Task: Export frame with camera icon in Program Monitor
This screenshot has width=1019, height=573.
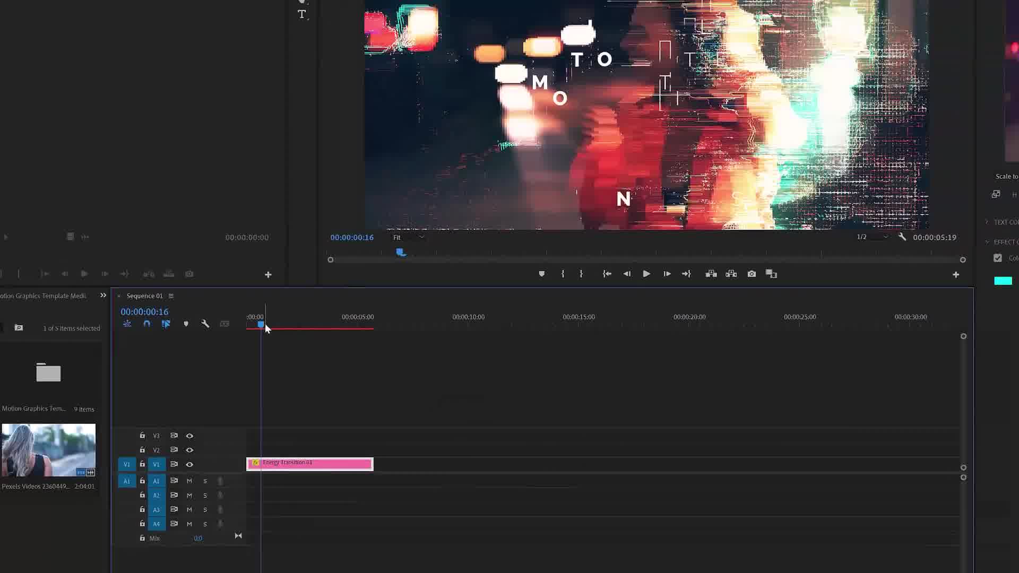Action: pyautogui.click(x=752, y=274)
